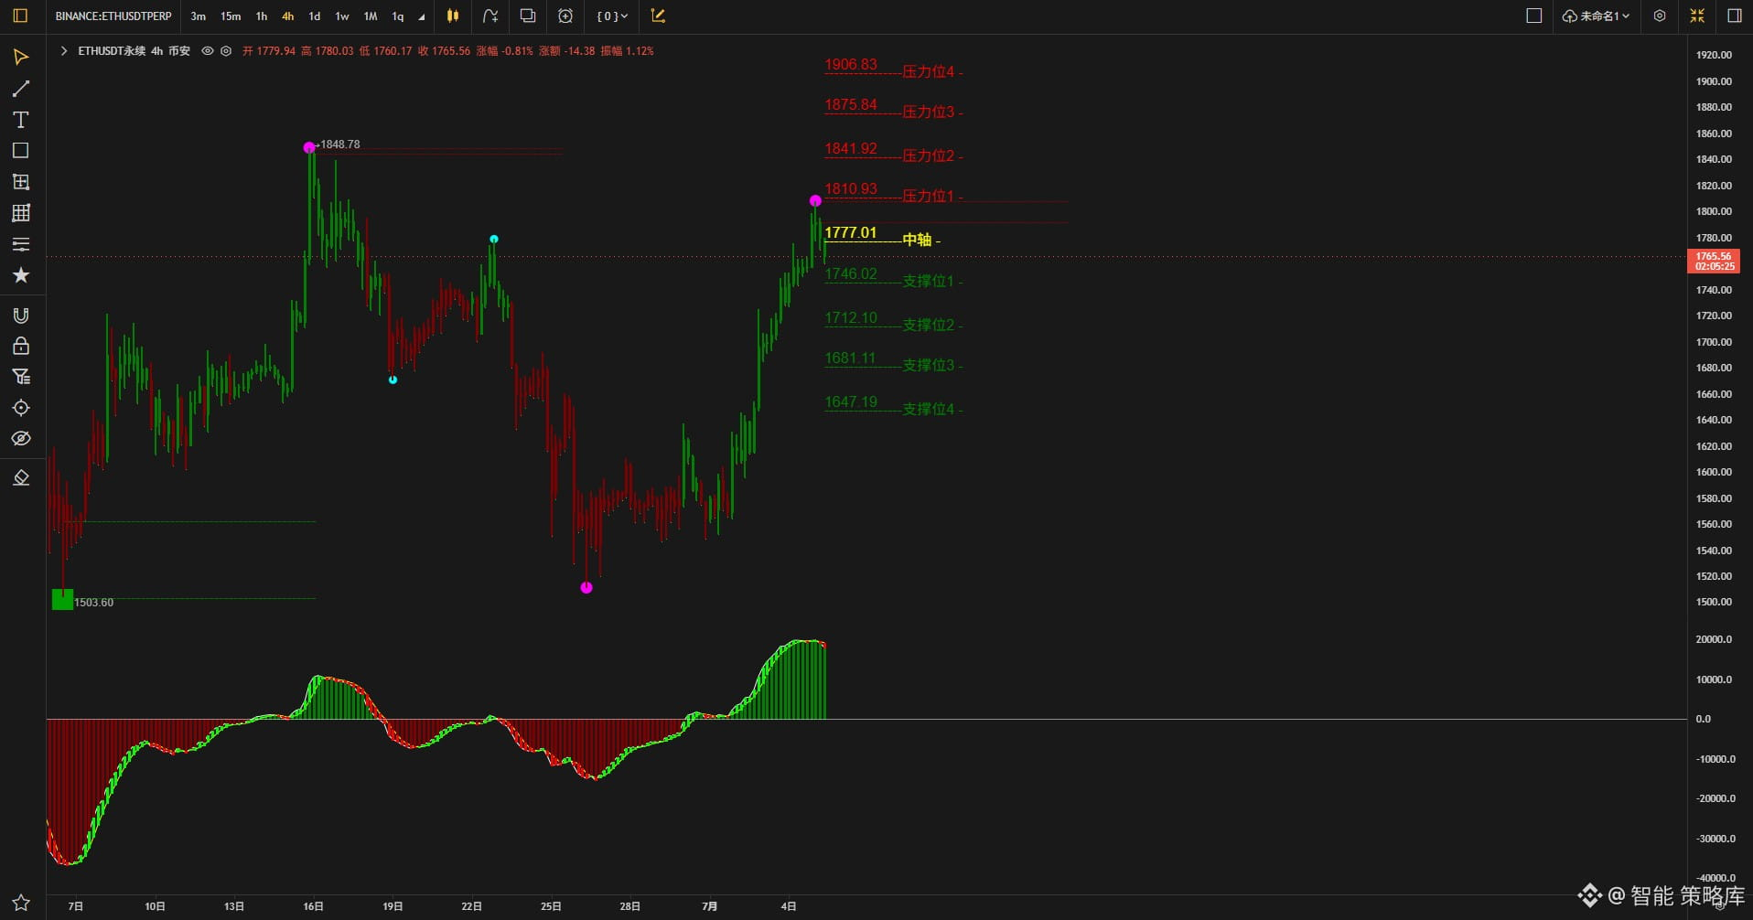Click the 支撑位1 support label
The image size is (1753, 920).
click(x=929, y=282)
